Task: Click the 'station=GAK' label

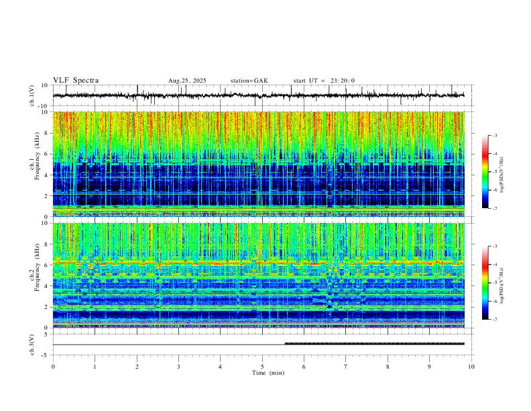Action: 249,81
